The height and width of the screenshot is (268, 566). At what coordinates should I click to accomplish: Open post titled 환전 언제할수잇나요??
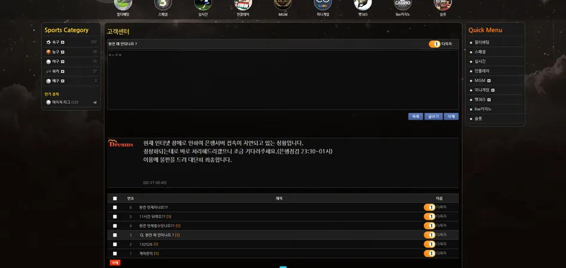pyautogui.click(x=157, y=226)
